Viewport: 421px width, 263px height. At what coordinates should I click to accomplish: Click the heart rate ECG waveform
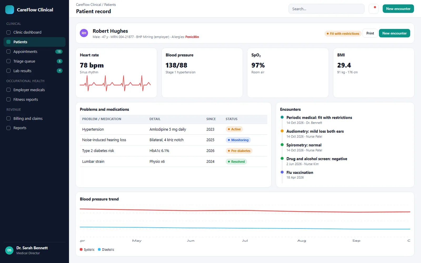115,84
